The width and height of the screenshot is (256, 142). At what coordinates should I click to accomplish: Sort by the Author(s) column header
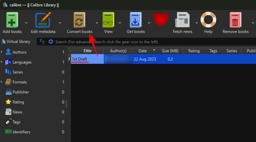pyautogui.click(x=118, y=51)
